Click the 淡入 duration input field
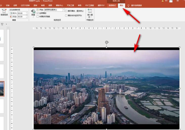The height and width of the screenshot is (130, 185). 21,13
